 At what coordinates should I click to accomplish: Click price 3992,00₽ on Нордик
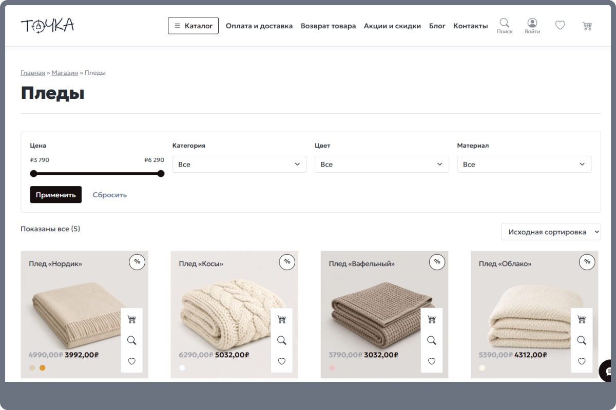click(82, 355)
